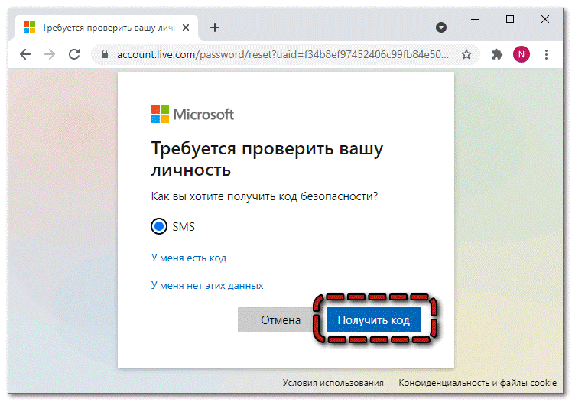Click the browser forward arrow
572x402 pixels.
(50, 55)
